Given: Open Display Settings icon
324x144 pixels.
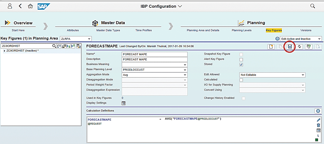Looking at the screenshot, I should pos(123,103).
